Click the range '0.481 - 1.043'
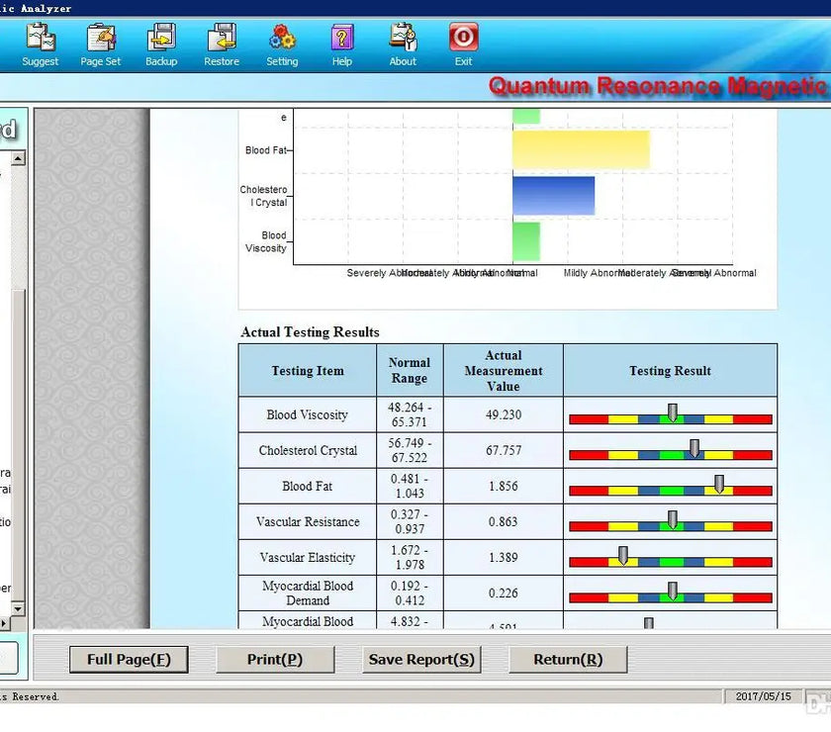 click(x=410, y=486)
